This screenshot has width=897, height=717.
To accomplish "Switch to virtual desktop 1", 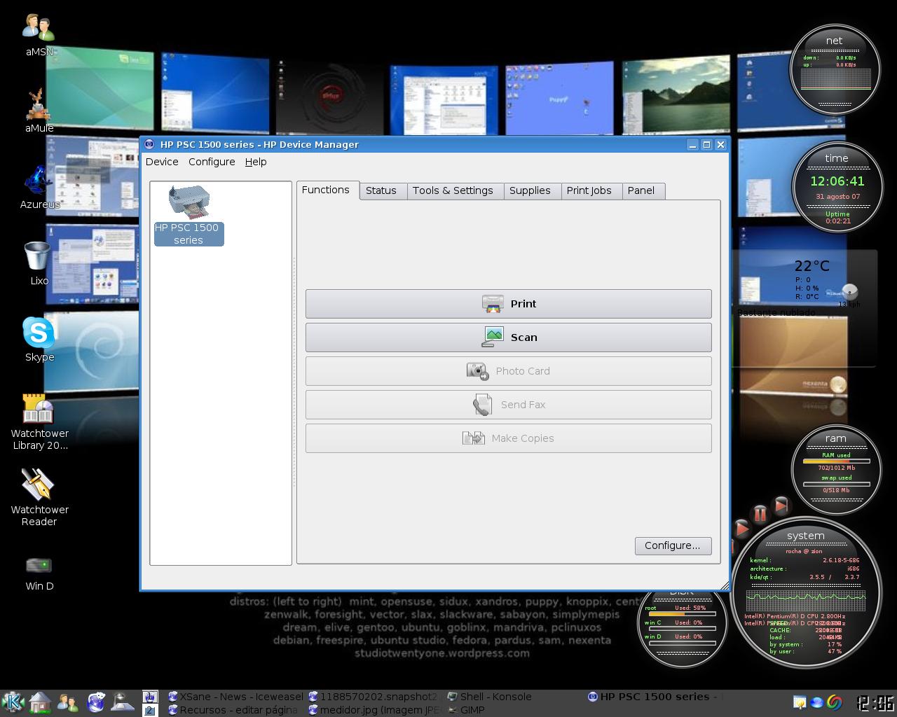I will 150,697.
